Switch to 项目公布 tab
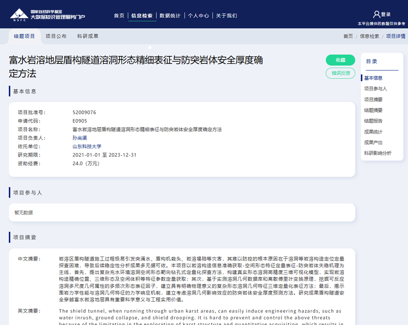 point(56,36)
